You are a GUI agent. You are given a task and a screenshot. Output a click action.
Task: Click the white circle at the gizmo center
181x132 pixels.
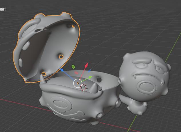pyautogui.click(x=78, y=83)
